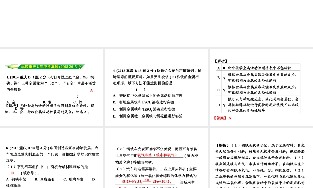This screenshot has height=188, width=313.
Task: Click the question header 4. (2015 重庆 B 15 题 2 分)
Action: (x=134, y=71)
